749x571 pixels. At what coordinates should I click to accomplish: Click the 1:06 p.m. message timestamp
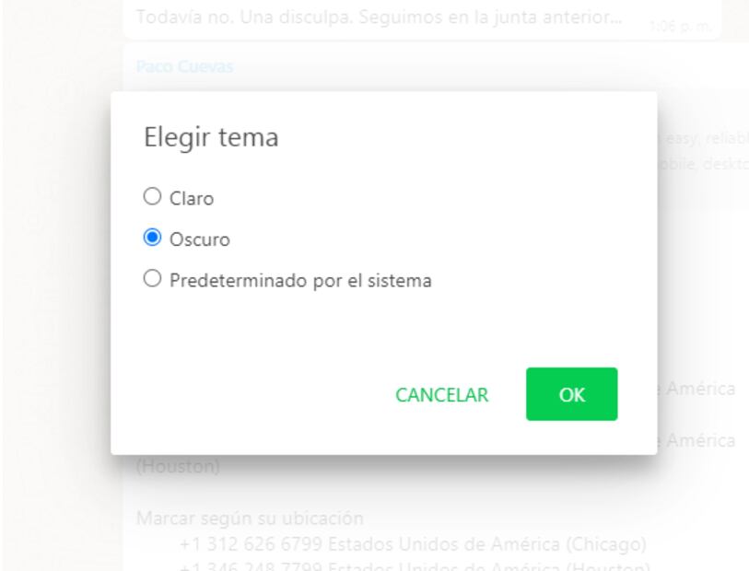tap(679, 27)
